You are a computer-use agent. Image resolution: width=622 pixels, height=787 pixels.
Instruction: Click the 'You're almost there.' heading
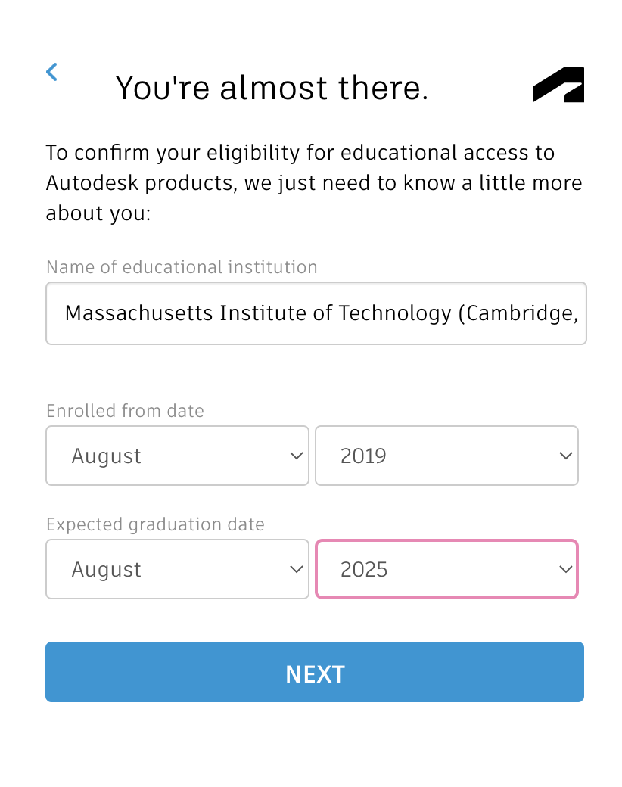coord(272,88)
